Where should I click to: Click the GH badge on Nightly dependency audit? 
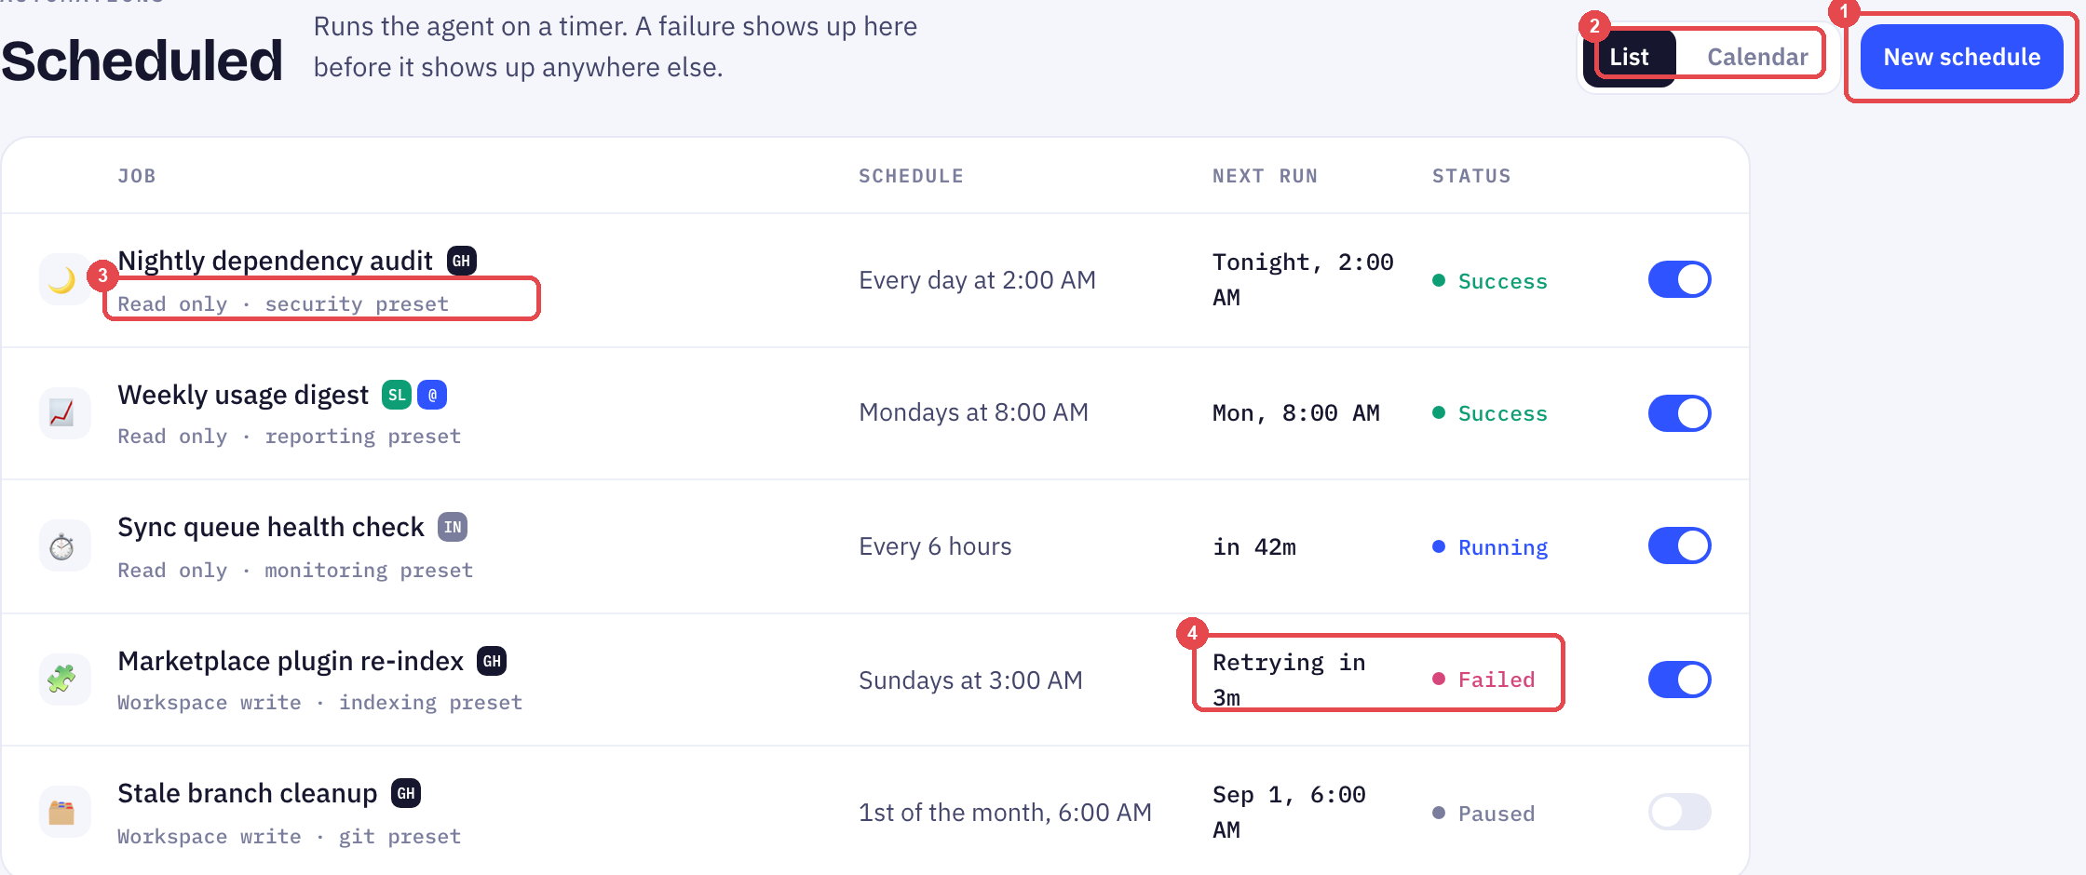(462, 261)
